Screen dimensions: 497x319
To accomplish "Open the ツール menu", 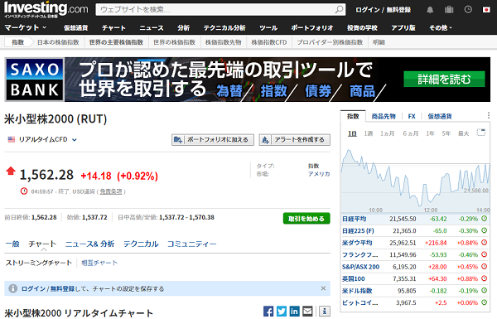I will [268, 28].
